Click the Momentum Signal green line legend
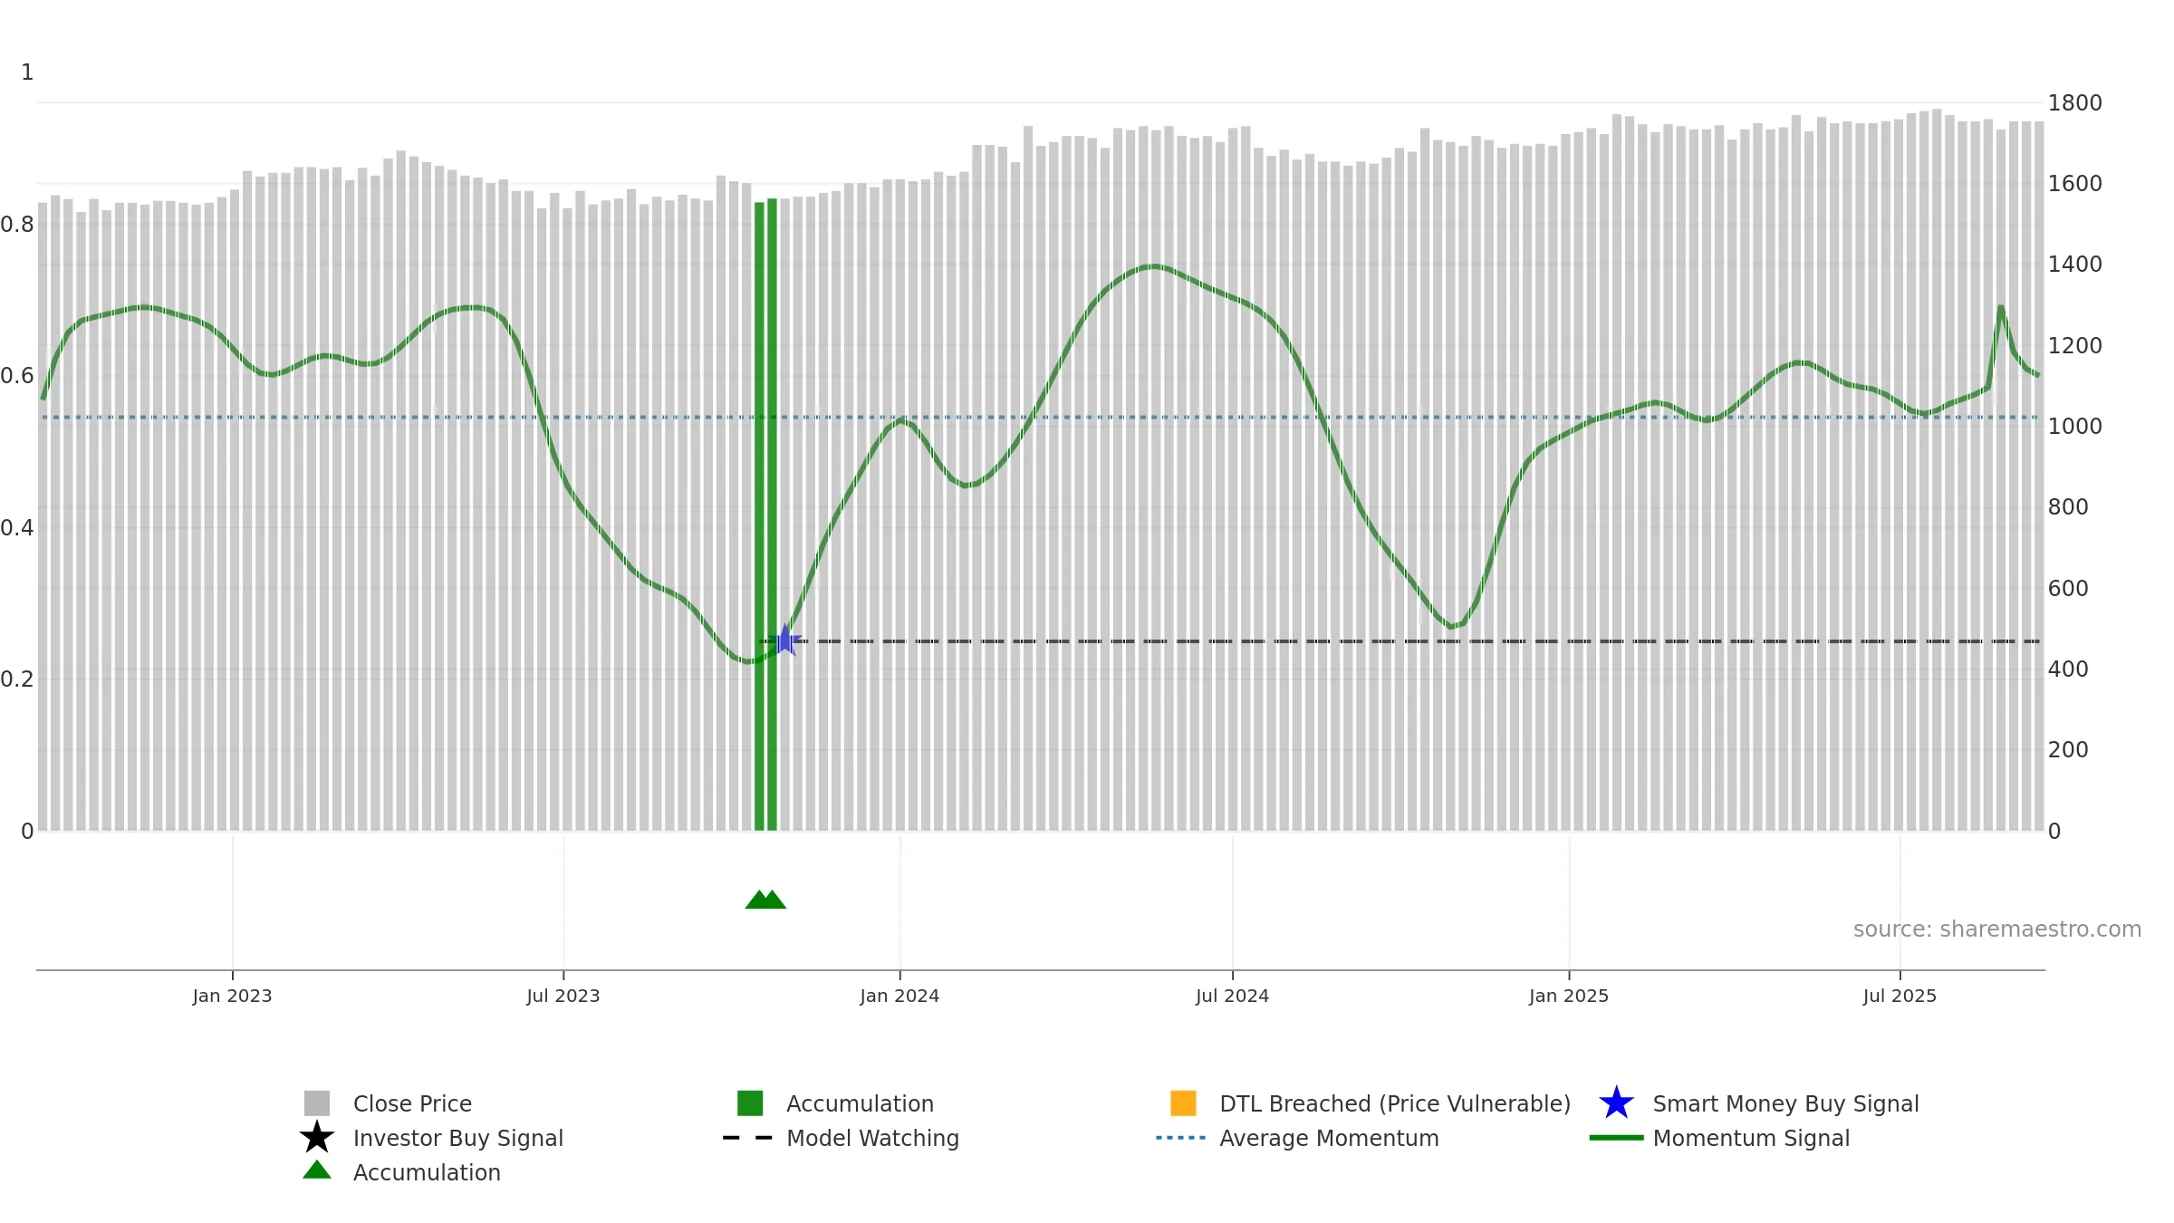The height and width of the screenshot is (1223, 2174). pyautogui.click(x=1616, y=1138)
